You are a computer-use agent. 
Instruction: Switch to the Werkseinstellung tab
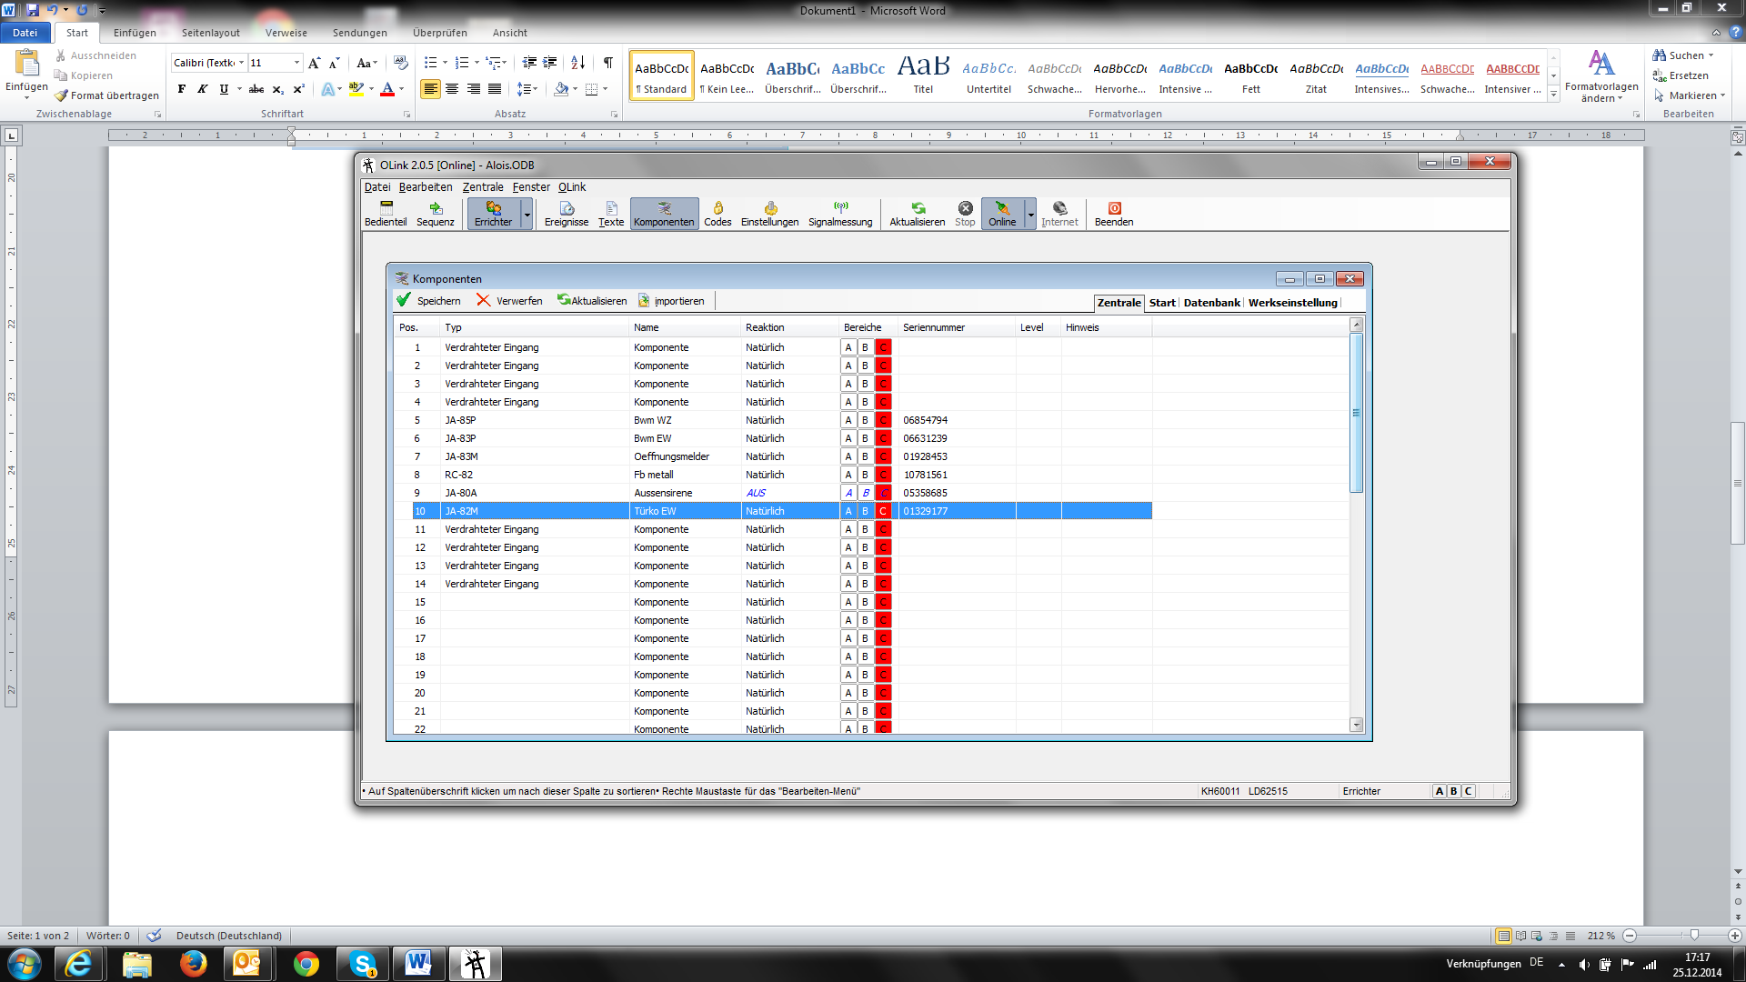(1292, 303)
